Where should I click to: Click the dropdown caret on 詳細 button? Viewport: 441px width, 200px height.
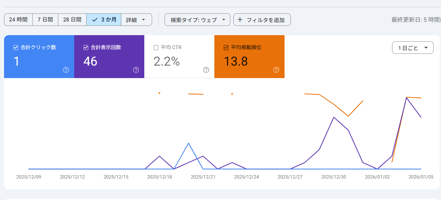coord(144,19)
